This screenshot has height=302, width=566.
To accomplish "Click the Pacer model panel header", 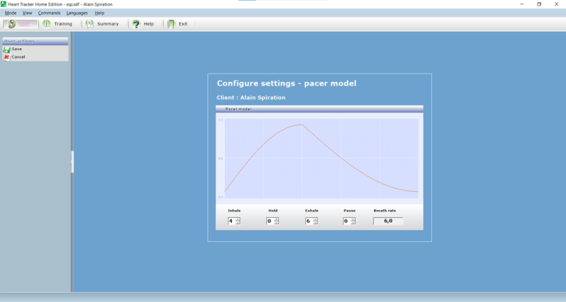I will click(x=319, y=109).
